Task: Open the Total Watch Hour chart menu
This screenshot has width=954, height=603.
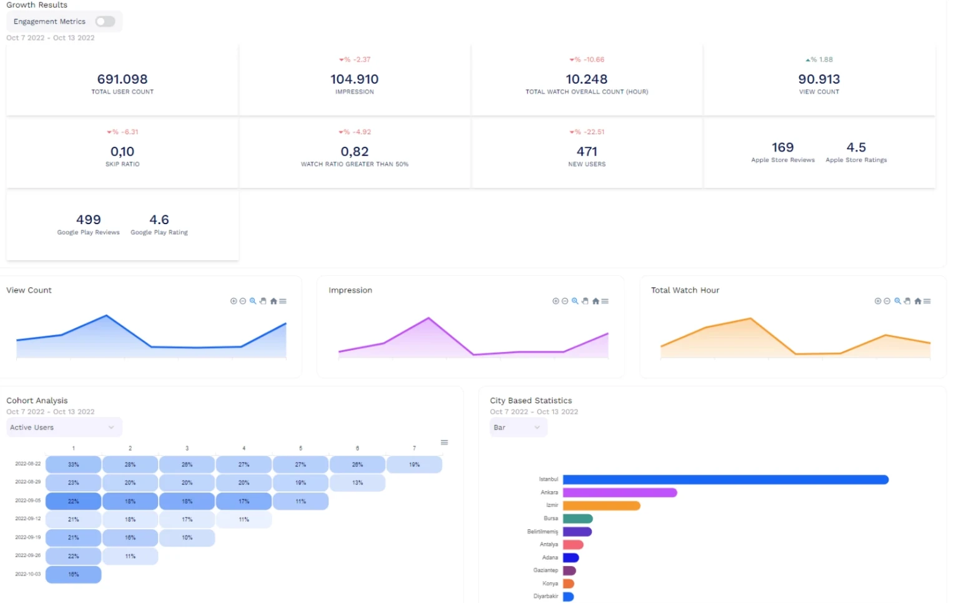Action: coord(927,301)
